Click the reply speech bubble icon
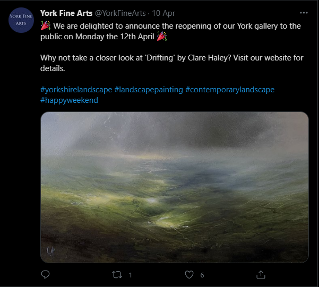Screen dimensions: 319x287 [x=45, y=275]
